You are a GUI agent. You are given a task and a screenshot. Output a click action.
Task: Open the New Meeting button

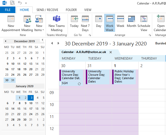tap(27, 20)
